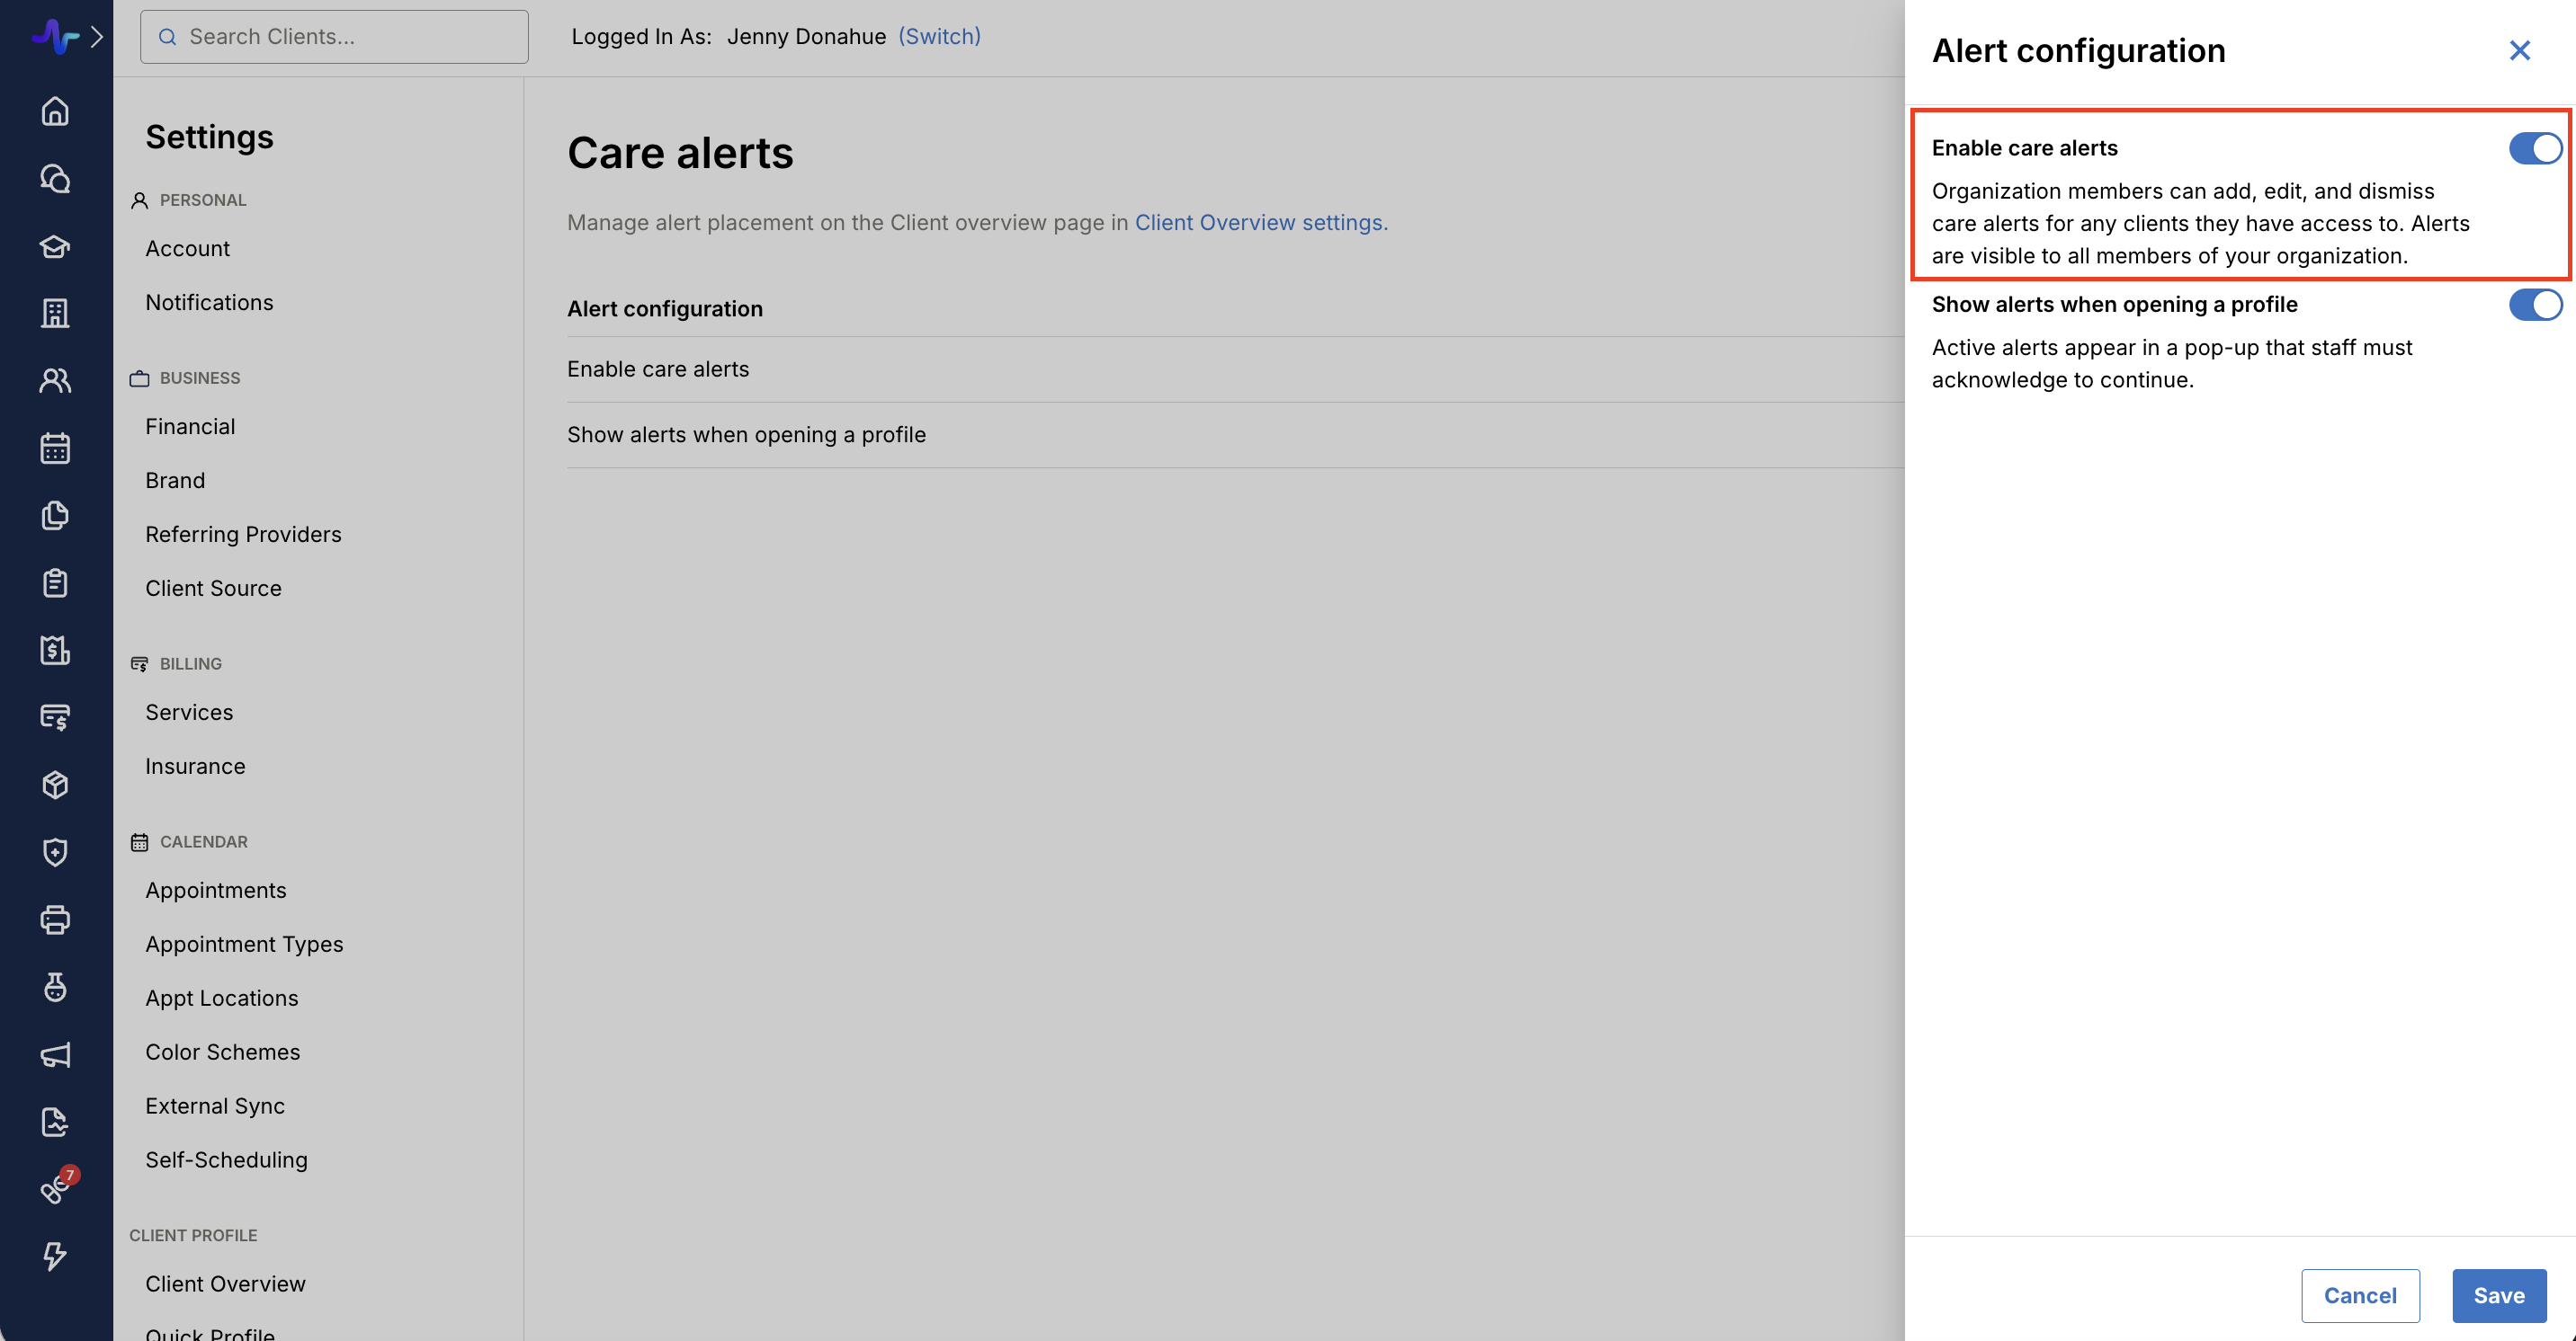The image size is (2576, 1341).
Task: Open the lightning bolt icon
Action: (x=55, y=1256)
